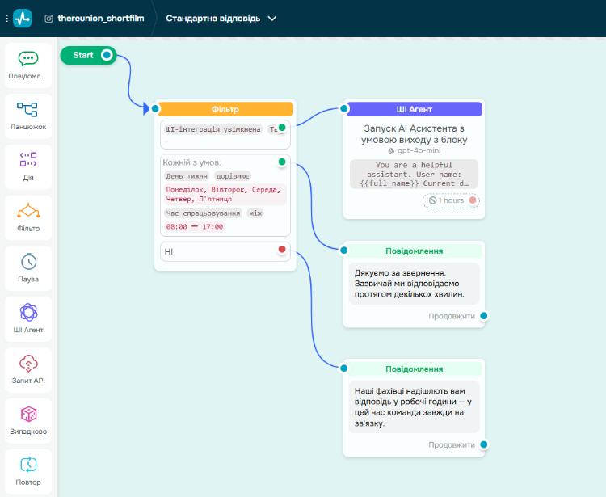Screen dimensions: 606x497
Task: Click Запуск AI Асистента title text
Action: [x=414, y=134]
